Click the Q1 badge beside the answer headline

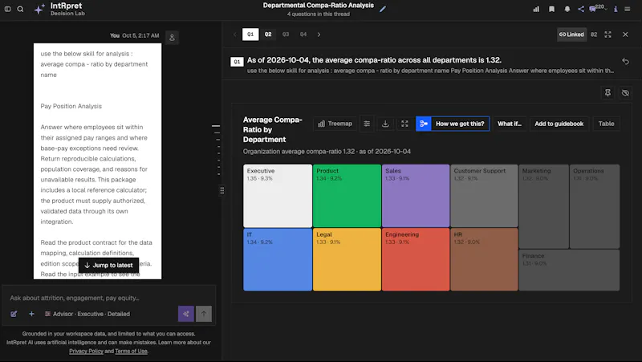(237, 62)
